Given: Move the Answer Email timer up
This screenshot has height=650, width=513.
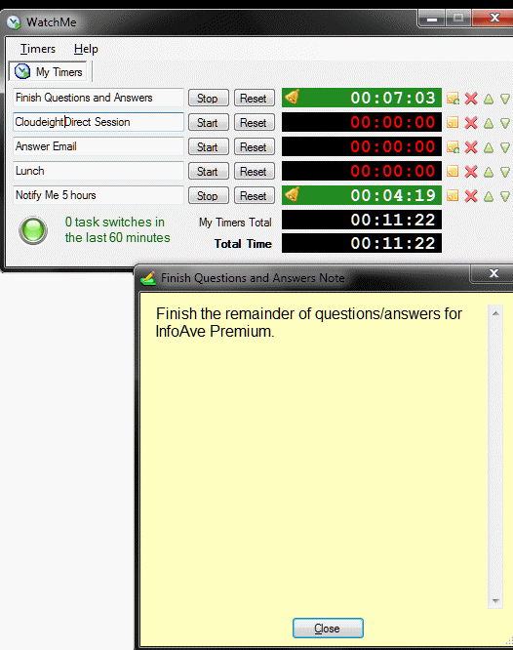Looking at the screenshot, I should 489,147.
